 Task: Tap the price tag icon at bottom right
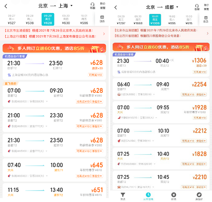[199, 196]
